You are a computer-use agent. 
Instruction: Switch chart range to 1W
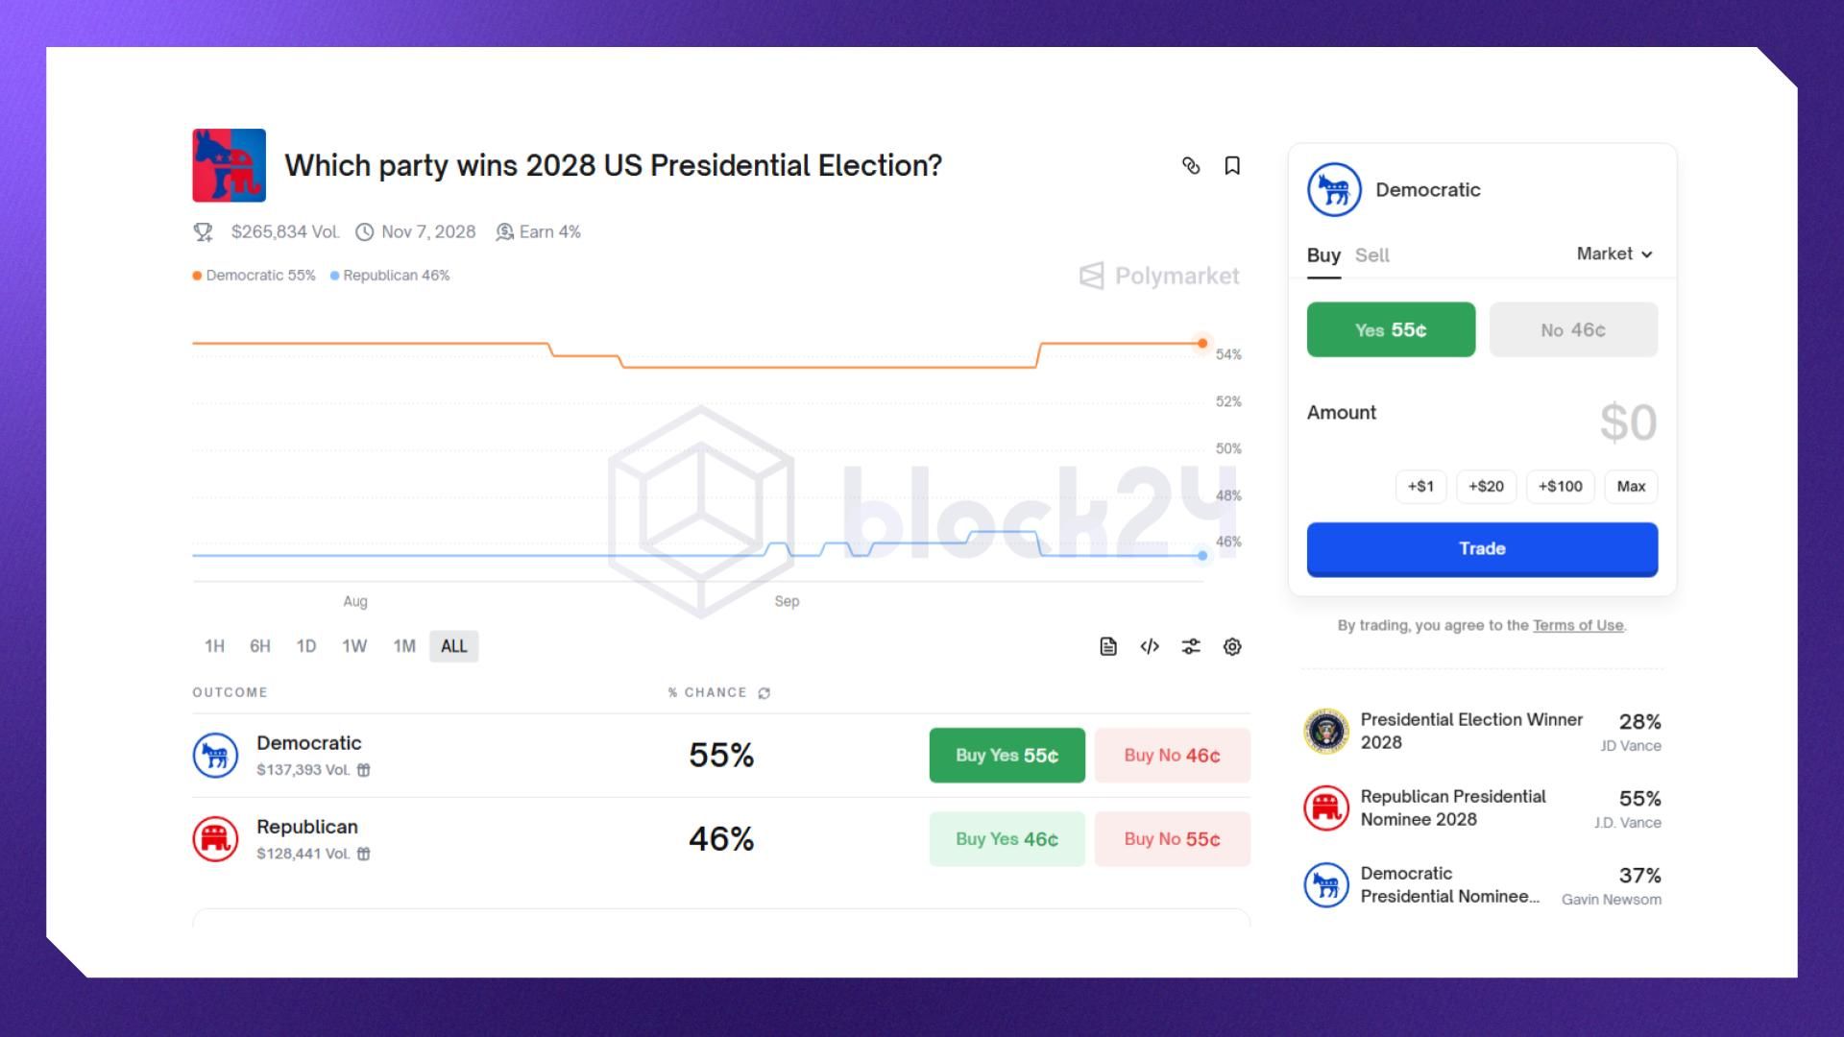point(354,646)
